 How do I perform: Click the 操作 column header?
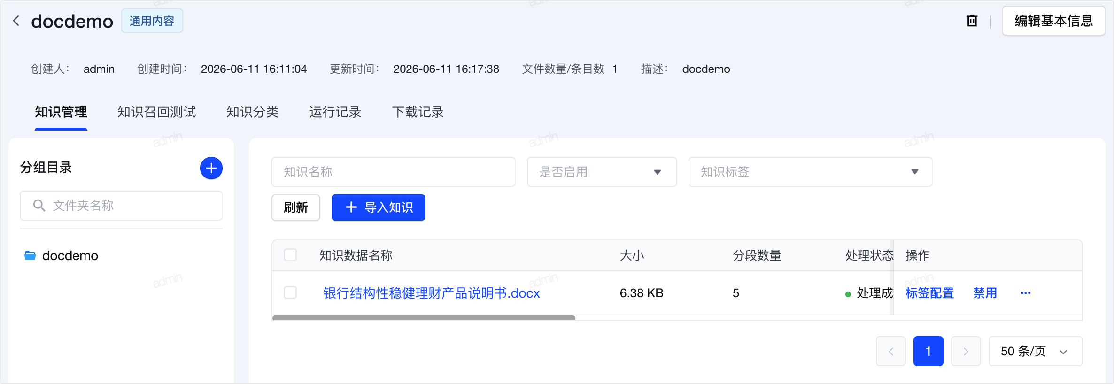[918, 255]
